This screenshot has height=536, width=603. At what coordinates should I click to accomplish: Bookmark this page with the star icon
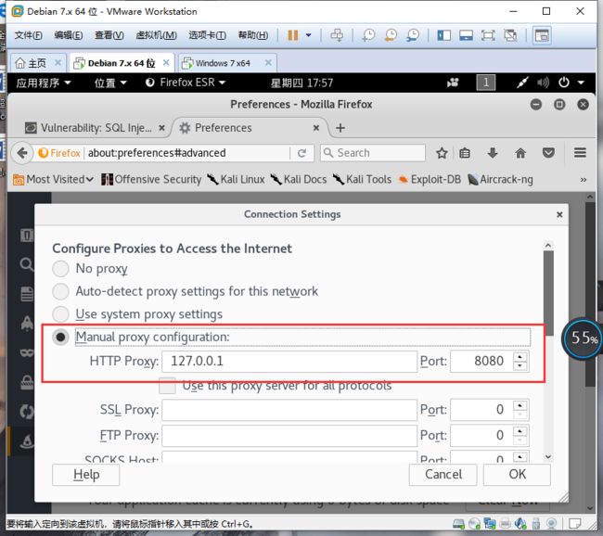click(442, 153)
